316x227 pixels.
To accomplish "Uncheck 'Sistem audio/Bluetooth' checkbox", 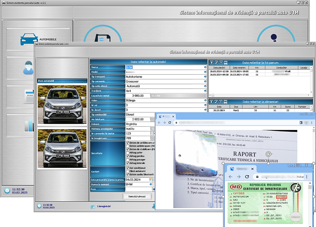I will click(127, 174).
